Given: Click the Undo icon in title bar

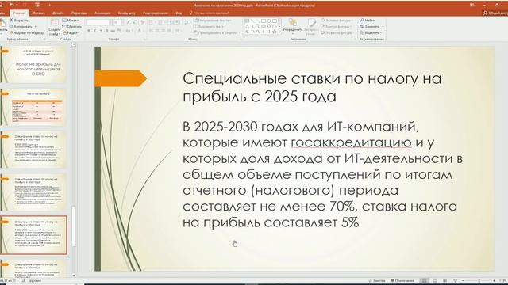Looking at the screenshot, I should click(x=12, y=5).
